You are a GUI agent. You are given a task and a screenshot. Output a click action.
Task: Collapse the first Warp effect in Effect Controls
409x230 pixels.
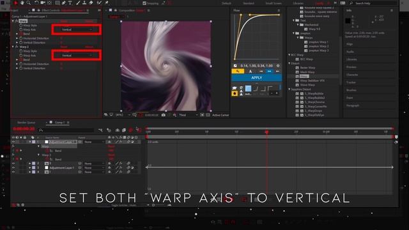(13, 21)
